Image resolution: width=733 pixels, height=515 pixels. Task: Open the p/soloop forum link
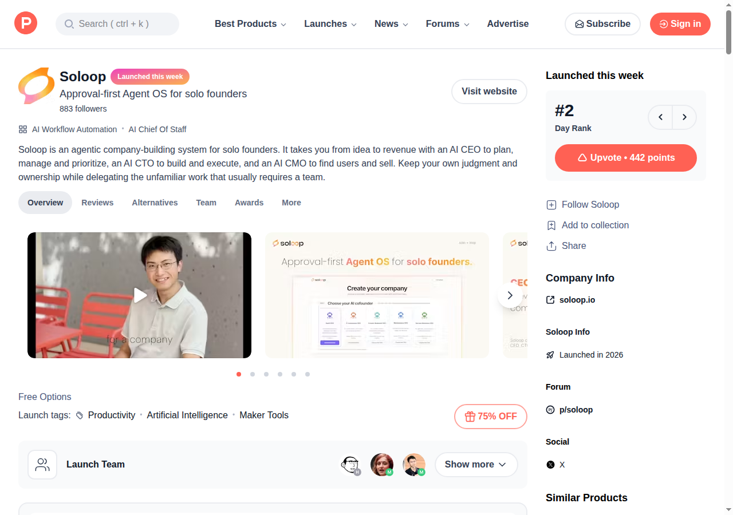pos(576,410)
